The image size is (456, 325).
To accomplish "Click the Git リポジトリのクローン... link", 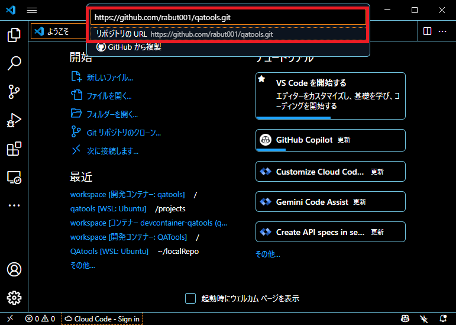I will point(124,133).
